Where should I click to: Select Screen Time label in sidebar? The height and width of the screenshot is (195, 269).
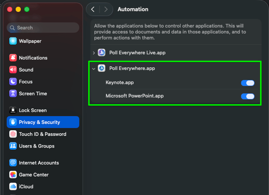coord(33,93)
